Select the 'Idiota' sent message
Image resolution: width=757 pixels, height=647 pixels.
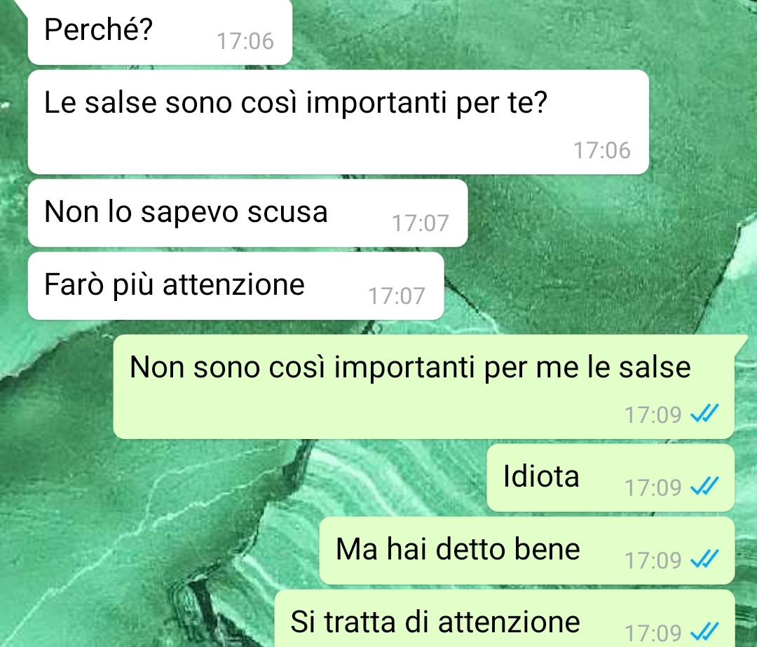click(611, 478)
